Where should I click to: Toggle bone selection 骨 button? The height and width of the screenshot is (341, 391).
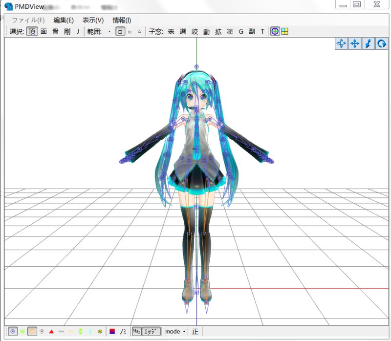tap(55, 32)
